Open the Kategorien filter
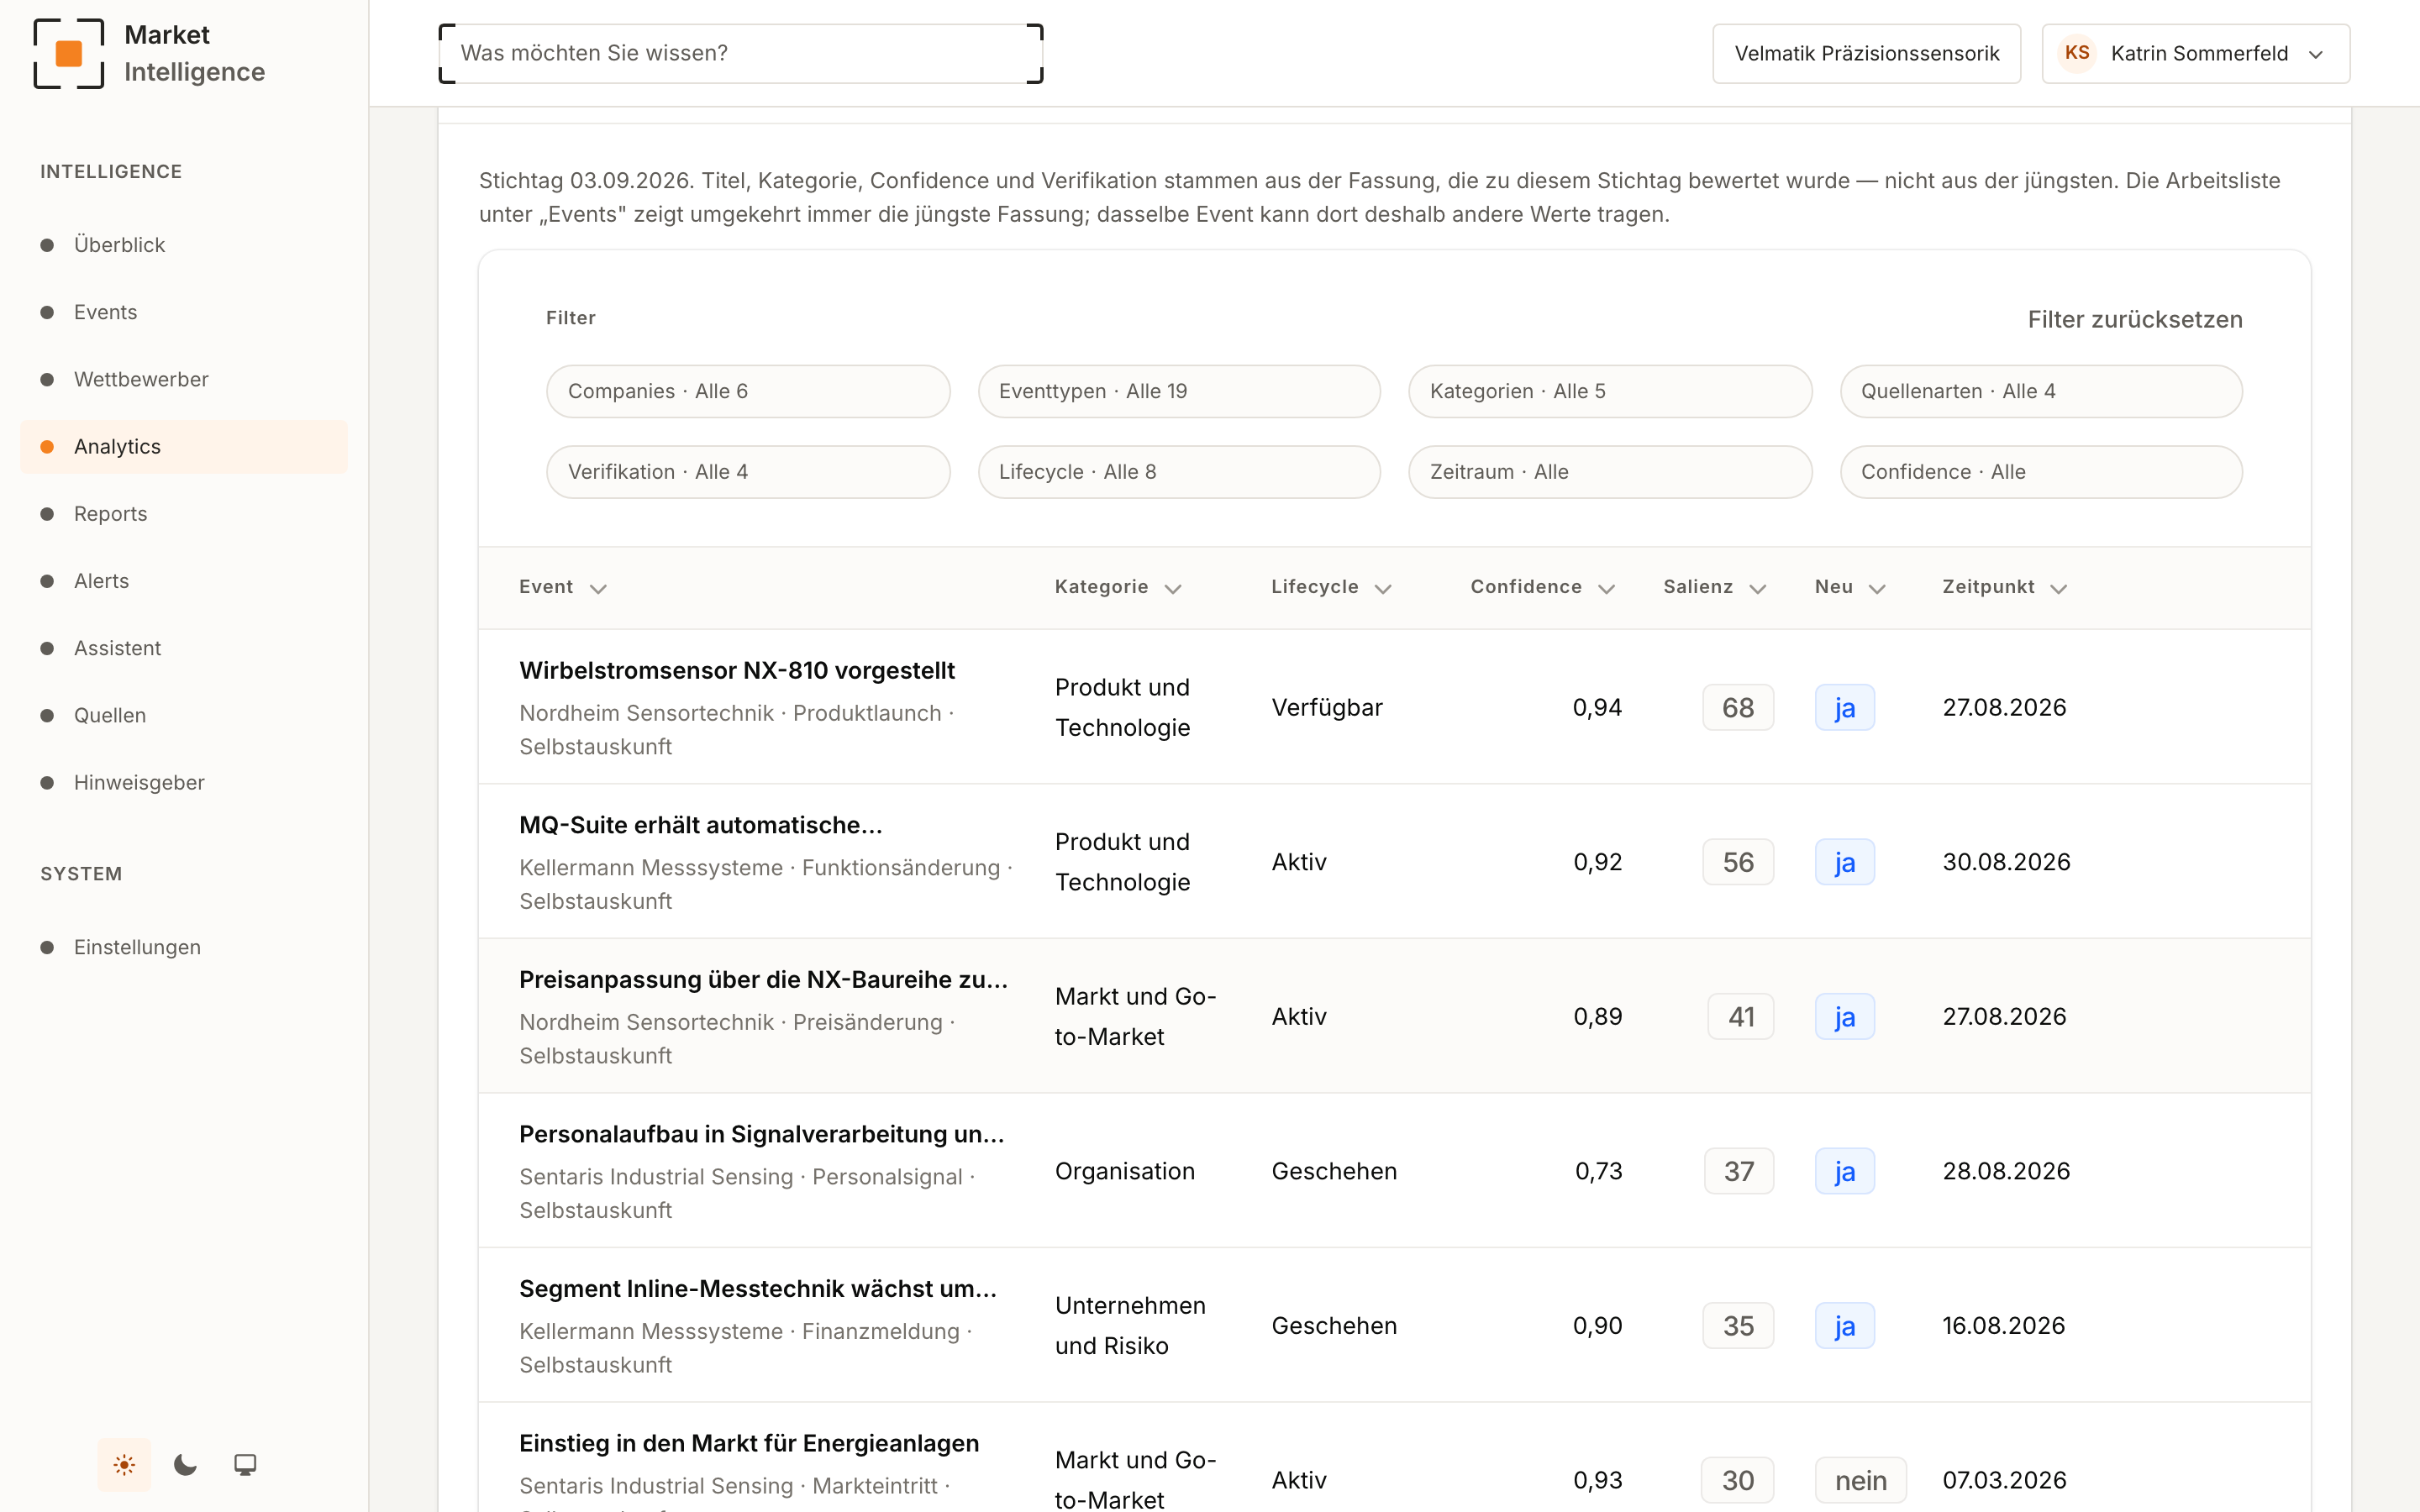 tap(1610, 391)
